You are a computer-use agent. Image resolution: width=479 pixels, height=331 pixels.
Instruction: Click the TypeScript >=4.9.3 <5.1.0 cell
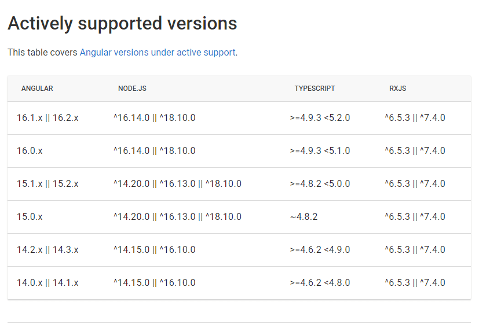(x=320, y=151)
